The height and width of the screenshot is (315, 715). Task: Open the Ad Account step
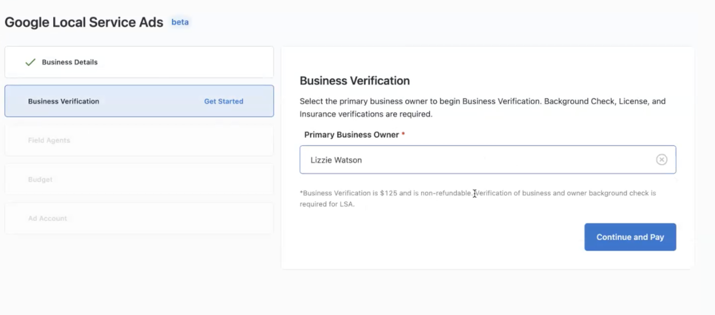tap(139, 218)
